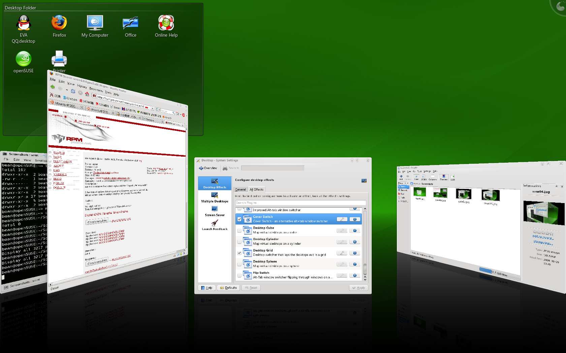The image size is (566, 353).
Task: Open configure wrench for Cover Switch
Action: (x=342, y=219)
